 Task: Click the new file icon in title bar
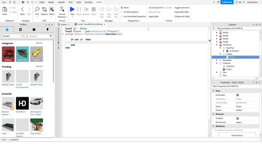coord(10,2)
